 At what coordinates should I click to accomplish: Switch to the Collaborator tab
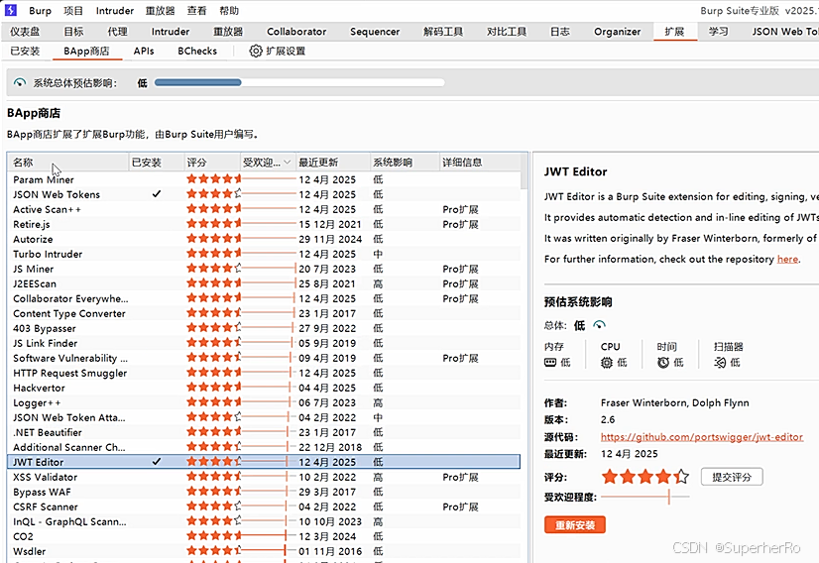(x=296, y=32)
